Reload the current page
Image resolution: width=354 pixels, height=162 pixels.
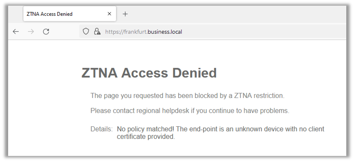pos(46,32)
